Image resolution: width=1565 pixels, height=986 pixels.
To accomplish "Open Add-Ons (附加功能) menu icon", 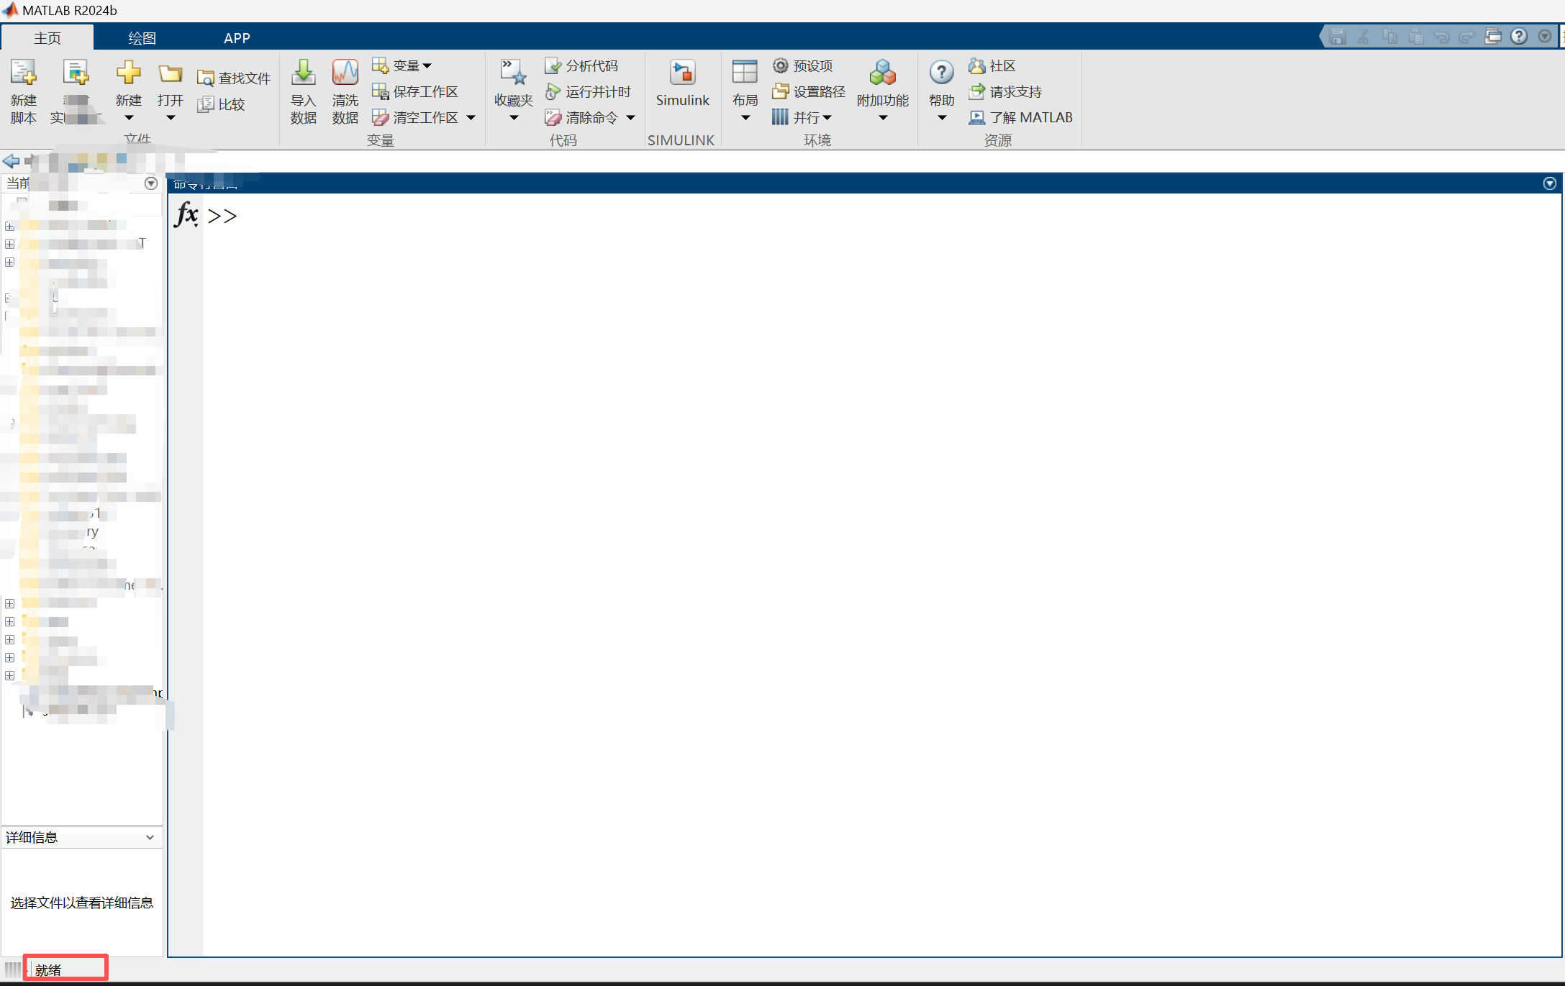I will pos(882,73).
